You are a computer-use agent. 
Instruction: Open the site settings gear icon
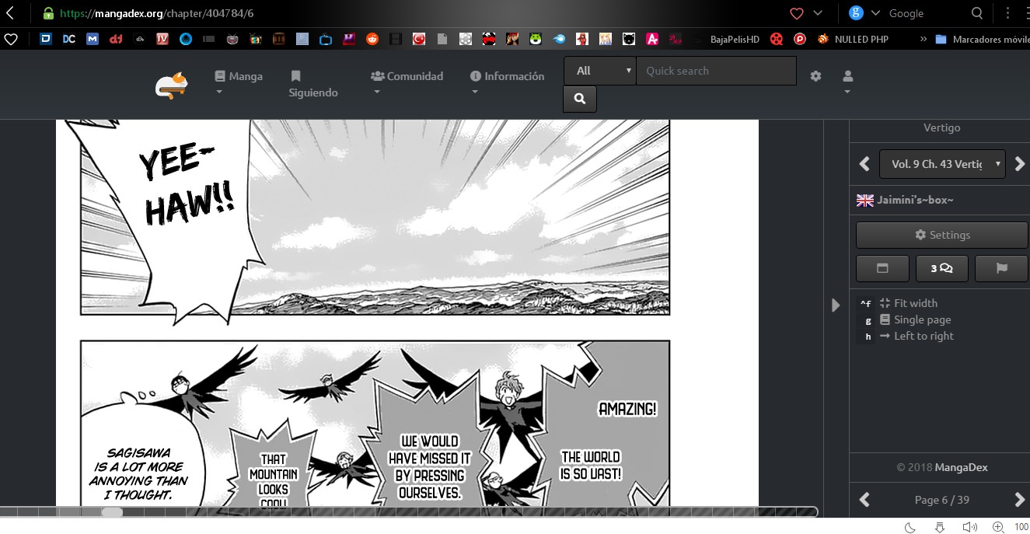(x=815, y=76)
